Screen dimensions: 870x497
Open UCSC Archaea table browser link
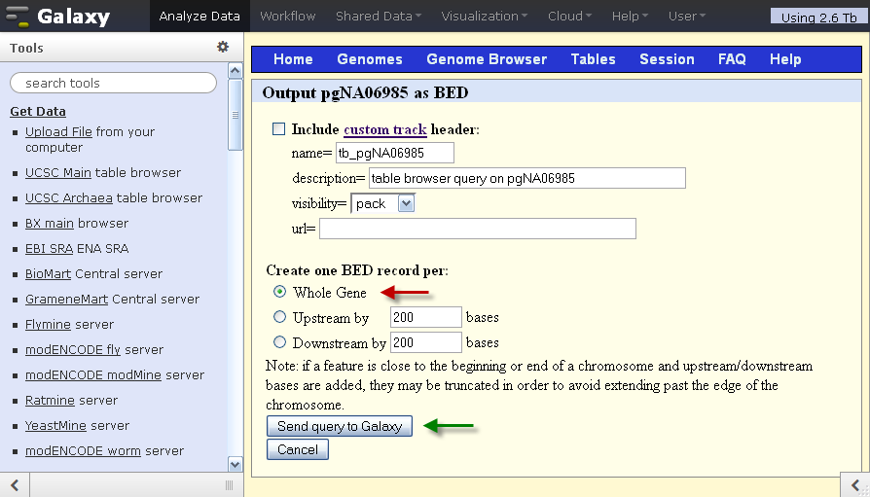coord(69,198)
